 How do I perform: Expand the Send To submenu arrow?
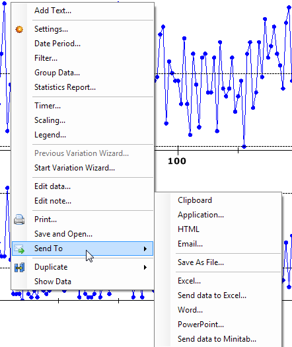pyautogui.click(x=145, y=249)
